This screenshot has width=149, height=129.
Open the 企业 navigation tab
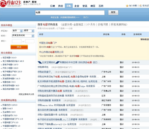pos(77,6)
